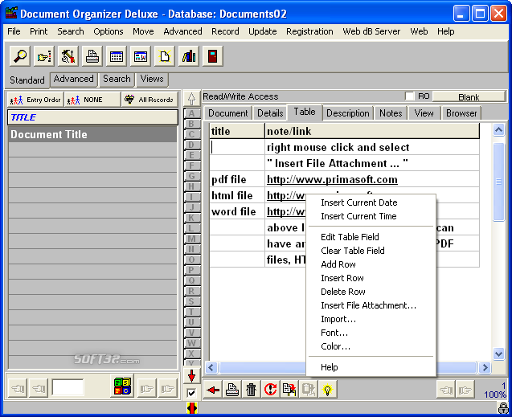Click the empty title cell with text cursor
This screenshot has width=512, height=417.
237,148
